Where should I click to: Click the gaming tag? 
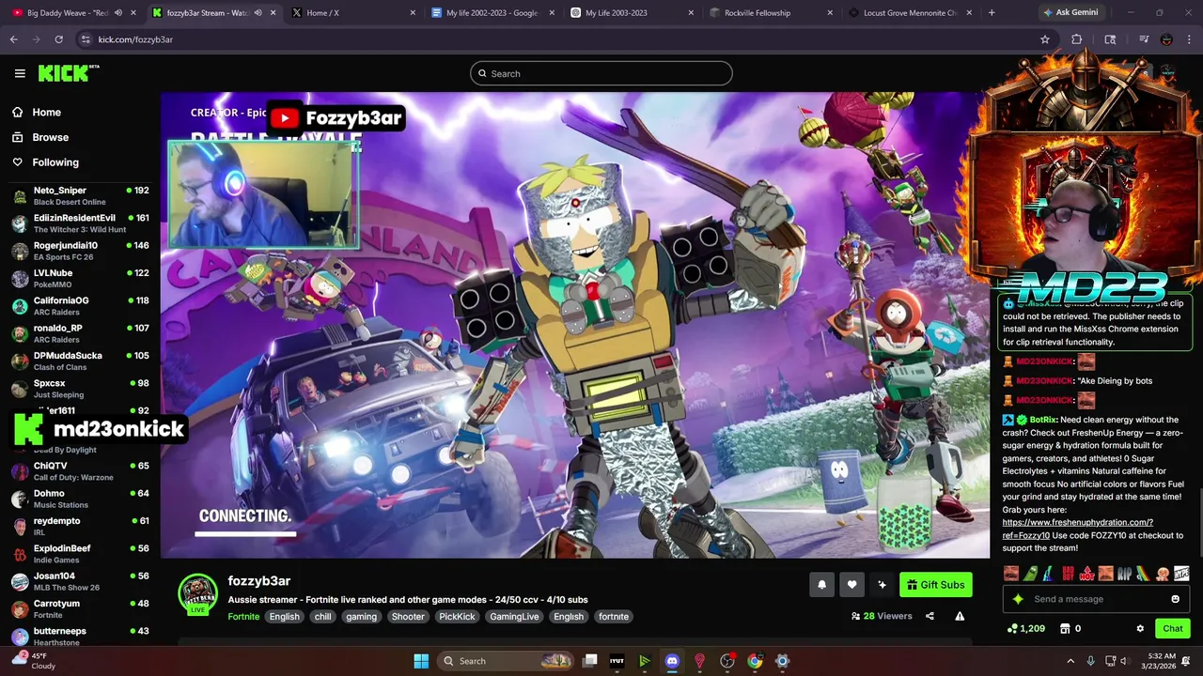coord(361,617)
